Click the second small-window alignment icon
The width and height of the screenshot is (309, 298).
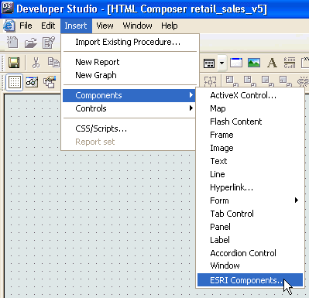pos(250,80)
